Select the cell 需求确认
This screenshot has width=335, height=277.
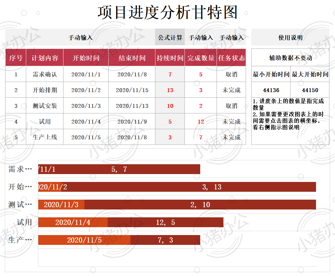tap(44, 74)
